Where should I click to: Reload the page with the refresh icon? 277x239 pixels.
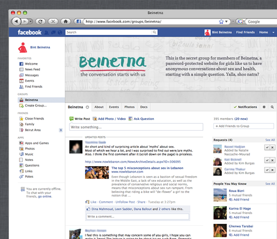pos(41,22)
